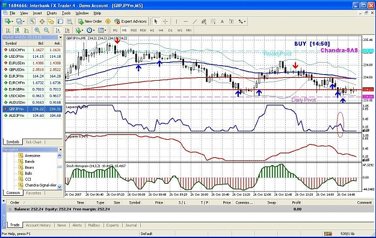Select the equidistant channel tool
The image size is (376, 238).
click(204, 21)
